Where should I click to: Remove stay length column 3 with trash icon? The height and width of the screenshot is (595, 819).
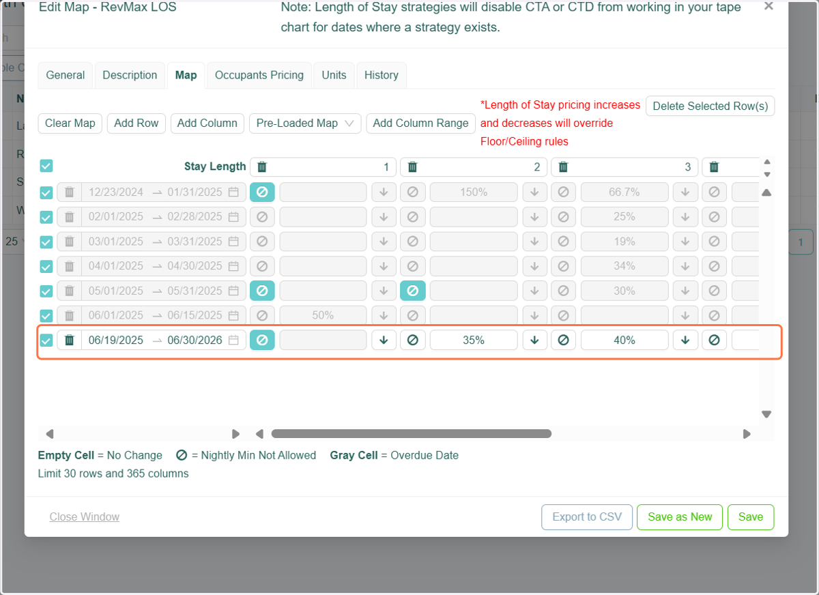tap(564, 166)
